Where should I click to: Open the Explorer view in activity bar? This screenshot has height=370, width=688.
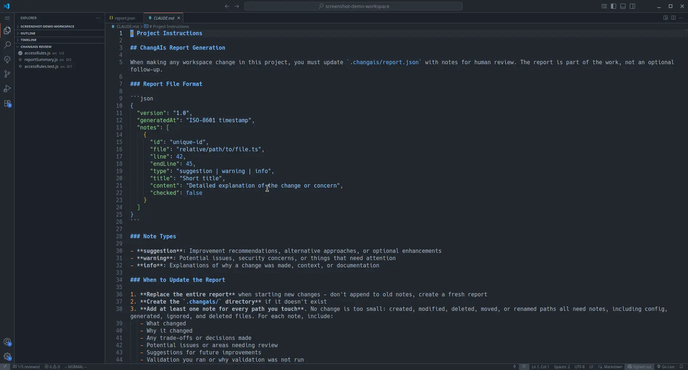click(x=7, y=30)
